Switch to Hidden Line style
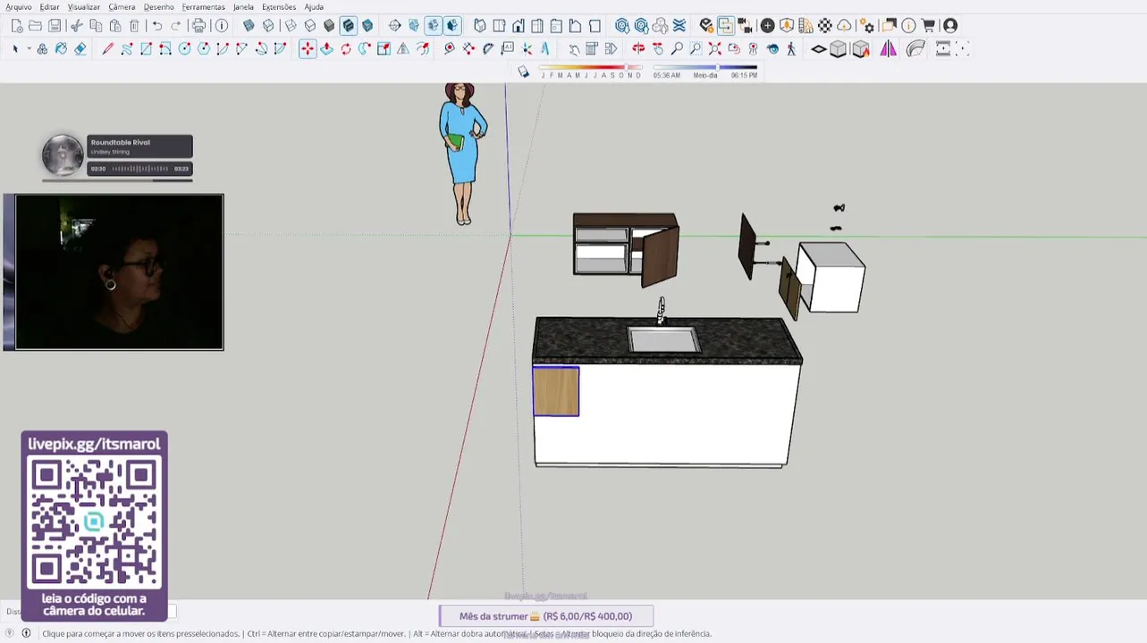The height and width of the screenshot is (643, 1147). [x=310, y=26]
